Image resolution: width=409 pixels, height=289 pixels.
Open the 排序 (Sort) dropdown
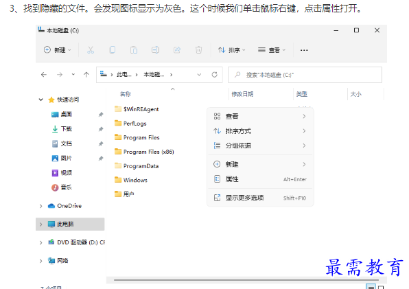pos(232,50)
